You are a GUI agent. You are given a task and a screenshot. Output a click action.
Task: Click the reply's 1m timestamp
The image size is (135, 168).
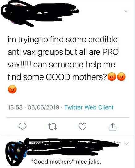point(117,143)
